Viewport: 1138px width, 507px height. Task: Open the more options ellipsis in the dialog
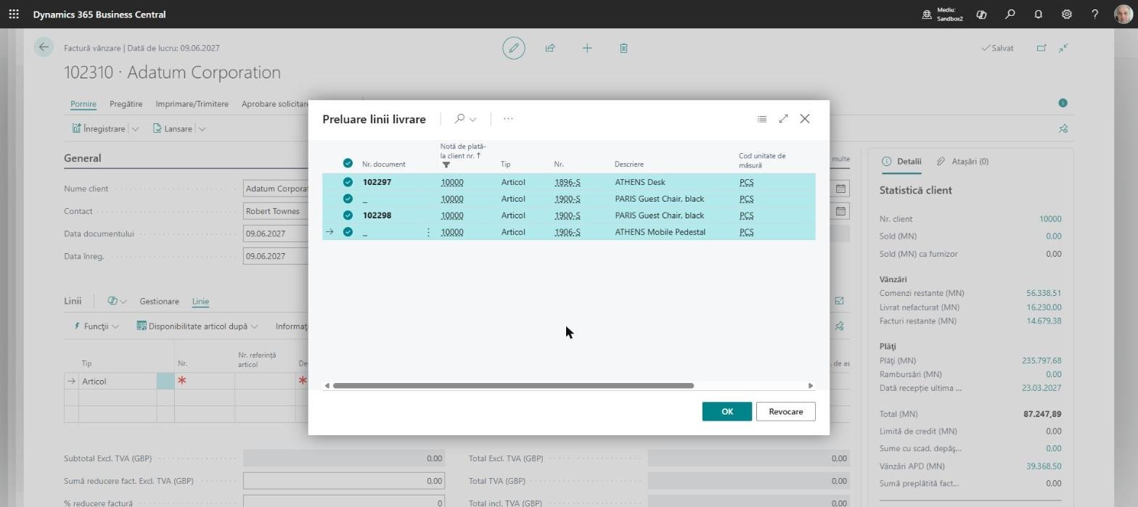(508, 118)
